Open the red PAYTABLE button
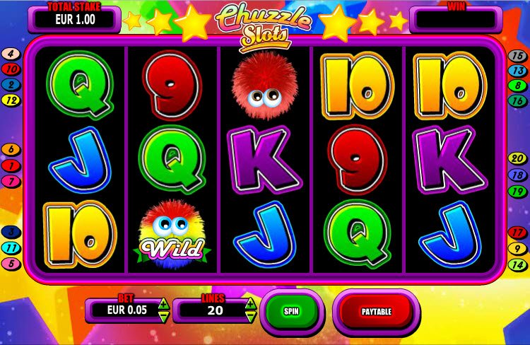The image size is (530, 345). coord(376,311)
